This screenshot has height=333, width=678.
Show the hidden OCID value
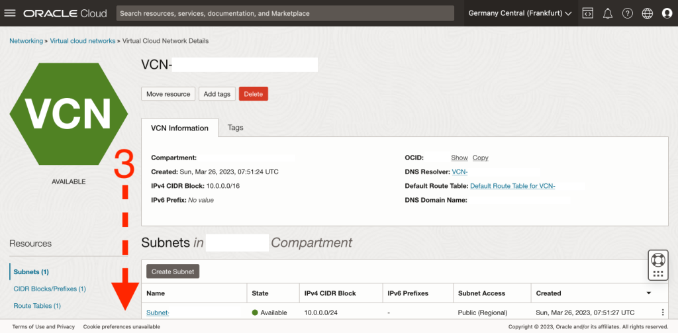click(x=459, y=158)
